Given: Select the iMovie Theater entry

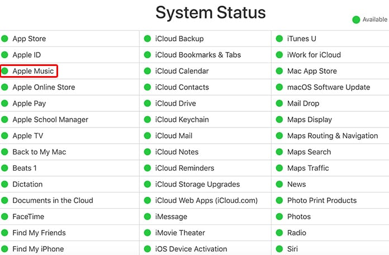Looking at the screenshot, I should point(180,233).
